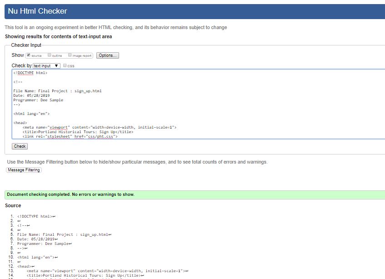Click 'This tool is an ongoing experiment' text

(115, 27)
